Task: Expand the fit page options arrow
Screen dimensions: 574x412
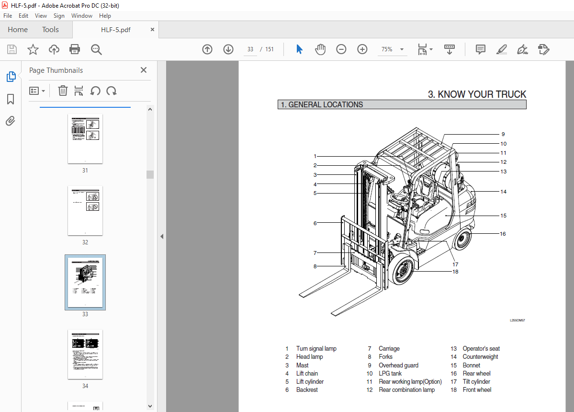Action: click(x=431, y=49)
